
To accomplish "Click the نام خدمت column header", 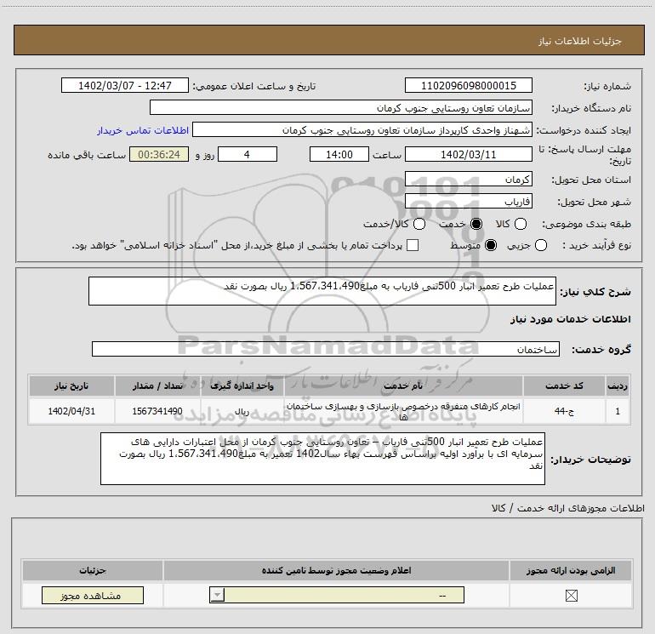I will click(x=403, y=386).
